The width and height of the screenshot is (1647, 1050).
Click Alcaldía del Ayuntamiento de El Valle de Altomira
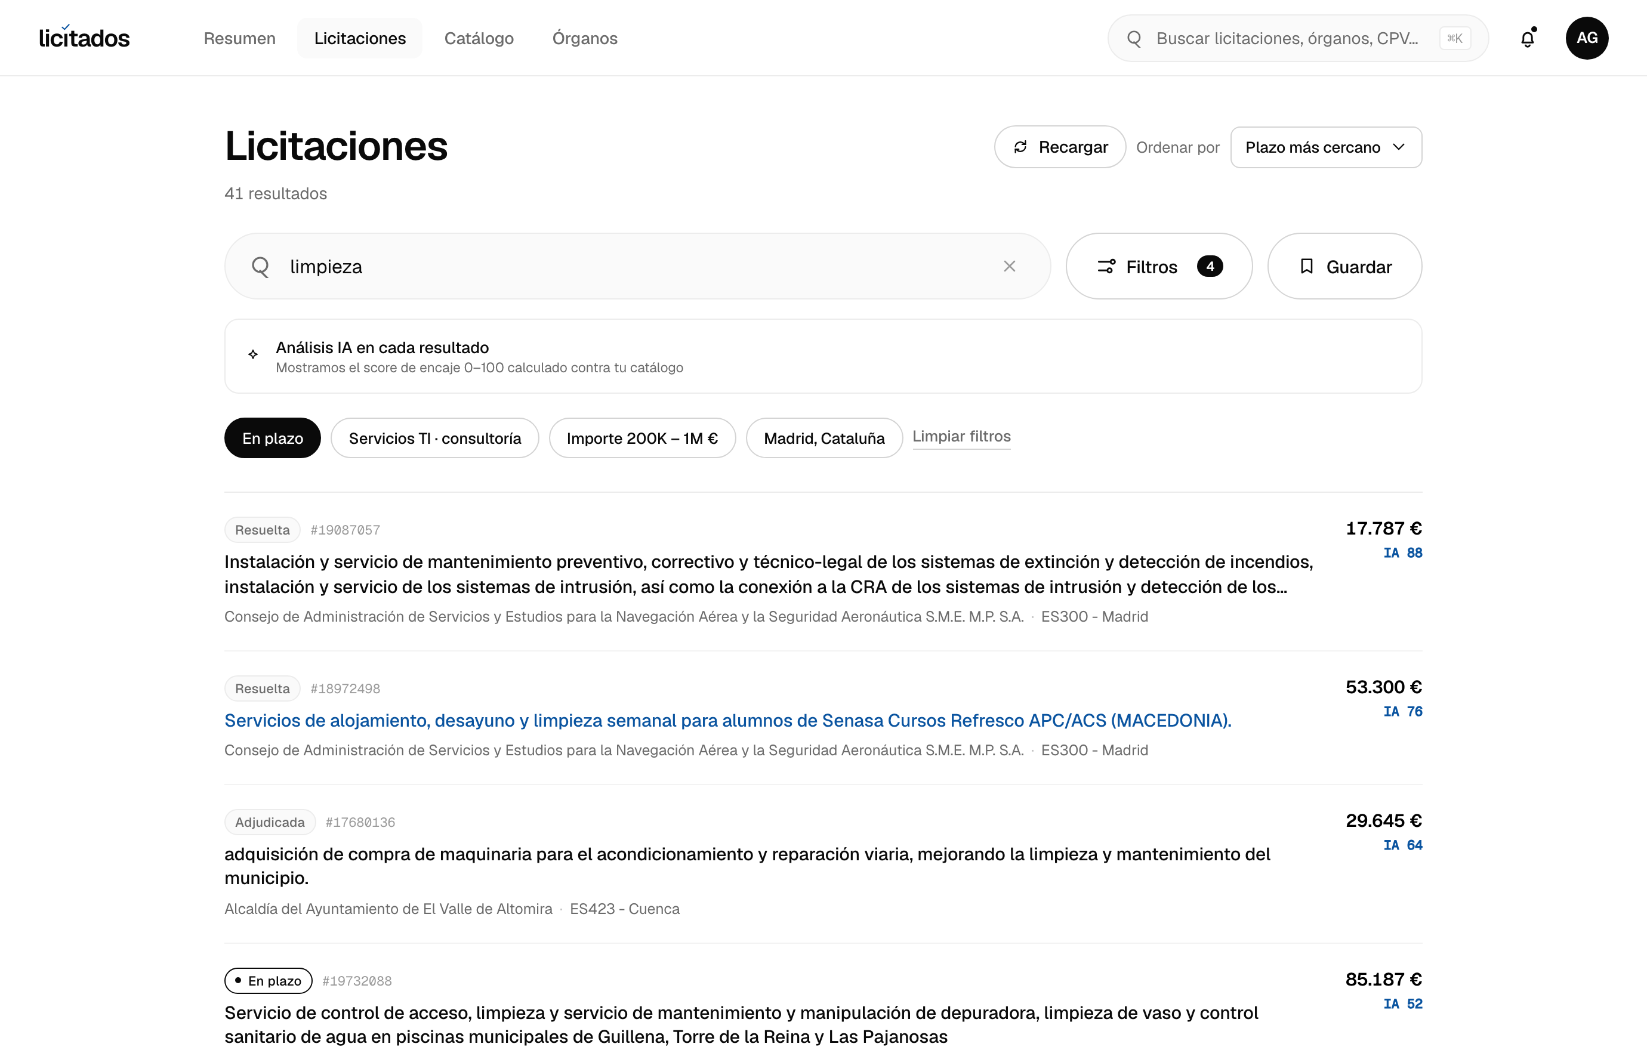coord(388,909)
